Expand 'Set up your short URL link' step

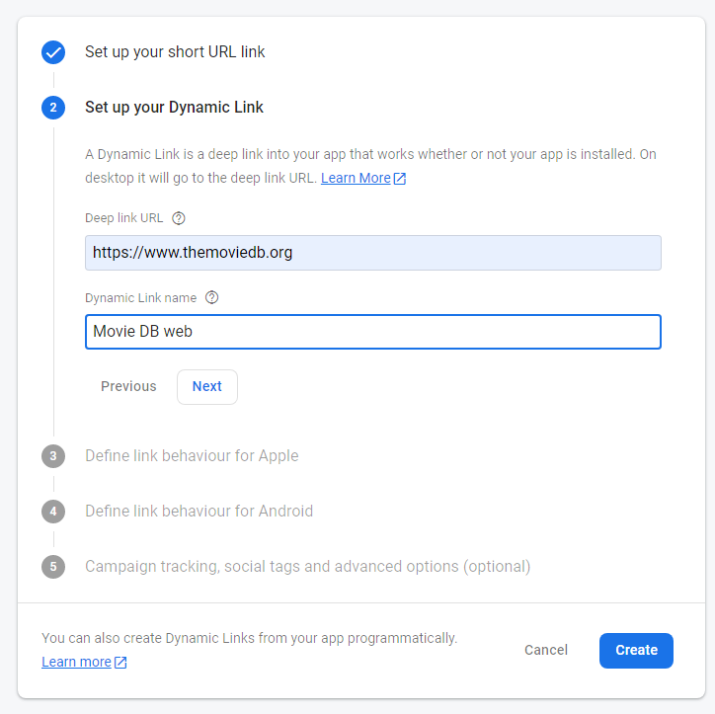(175, 52)
